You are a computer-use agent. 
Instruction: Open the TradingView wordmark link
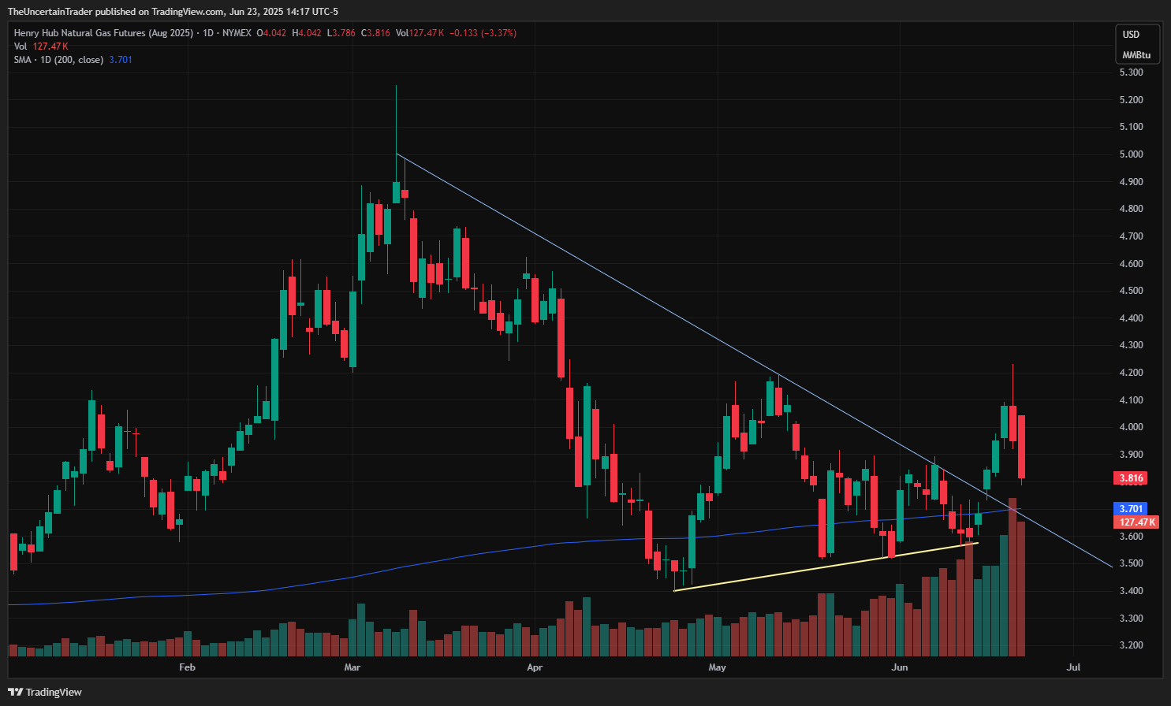pyautogui.click(x=54, y=692)
